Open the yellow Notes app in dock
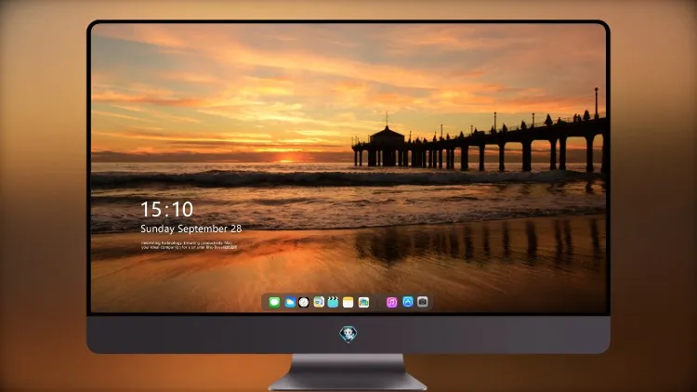697x392 pixels. coord(348,302)
